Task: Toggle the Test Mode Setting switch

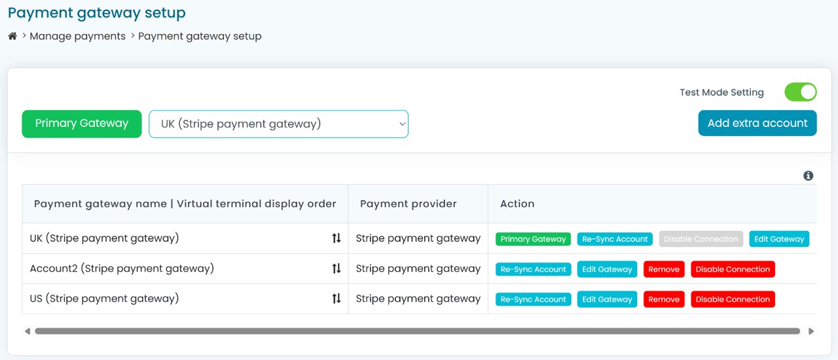Action: (800, 92)
